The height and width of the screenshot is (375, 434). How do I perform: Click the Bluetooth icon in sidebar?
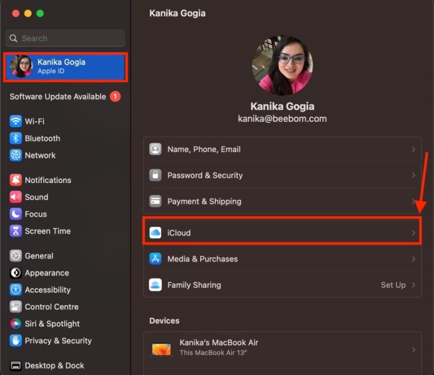(x=15, y=138)
